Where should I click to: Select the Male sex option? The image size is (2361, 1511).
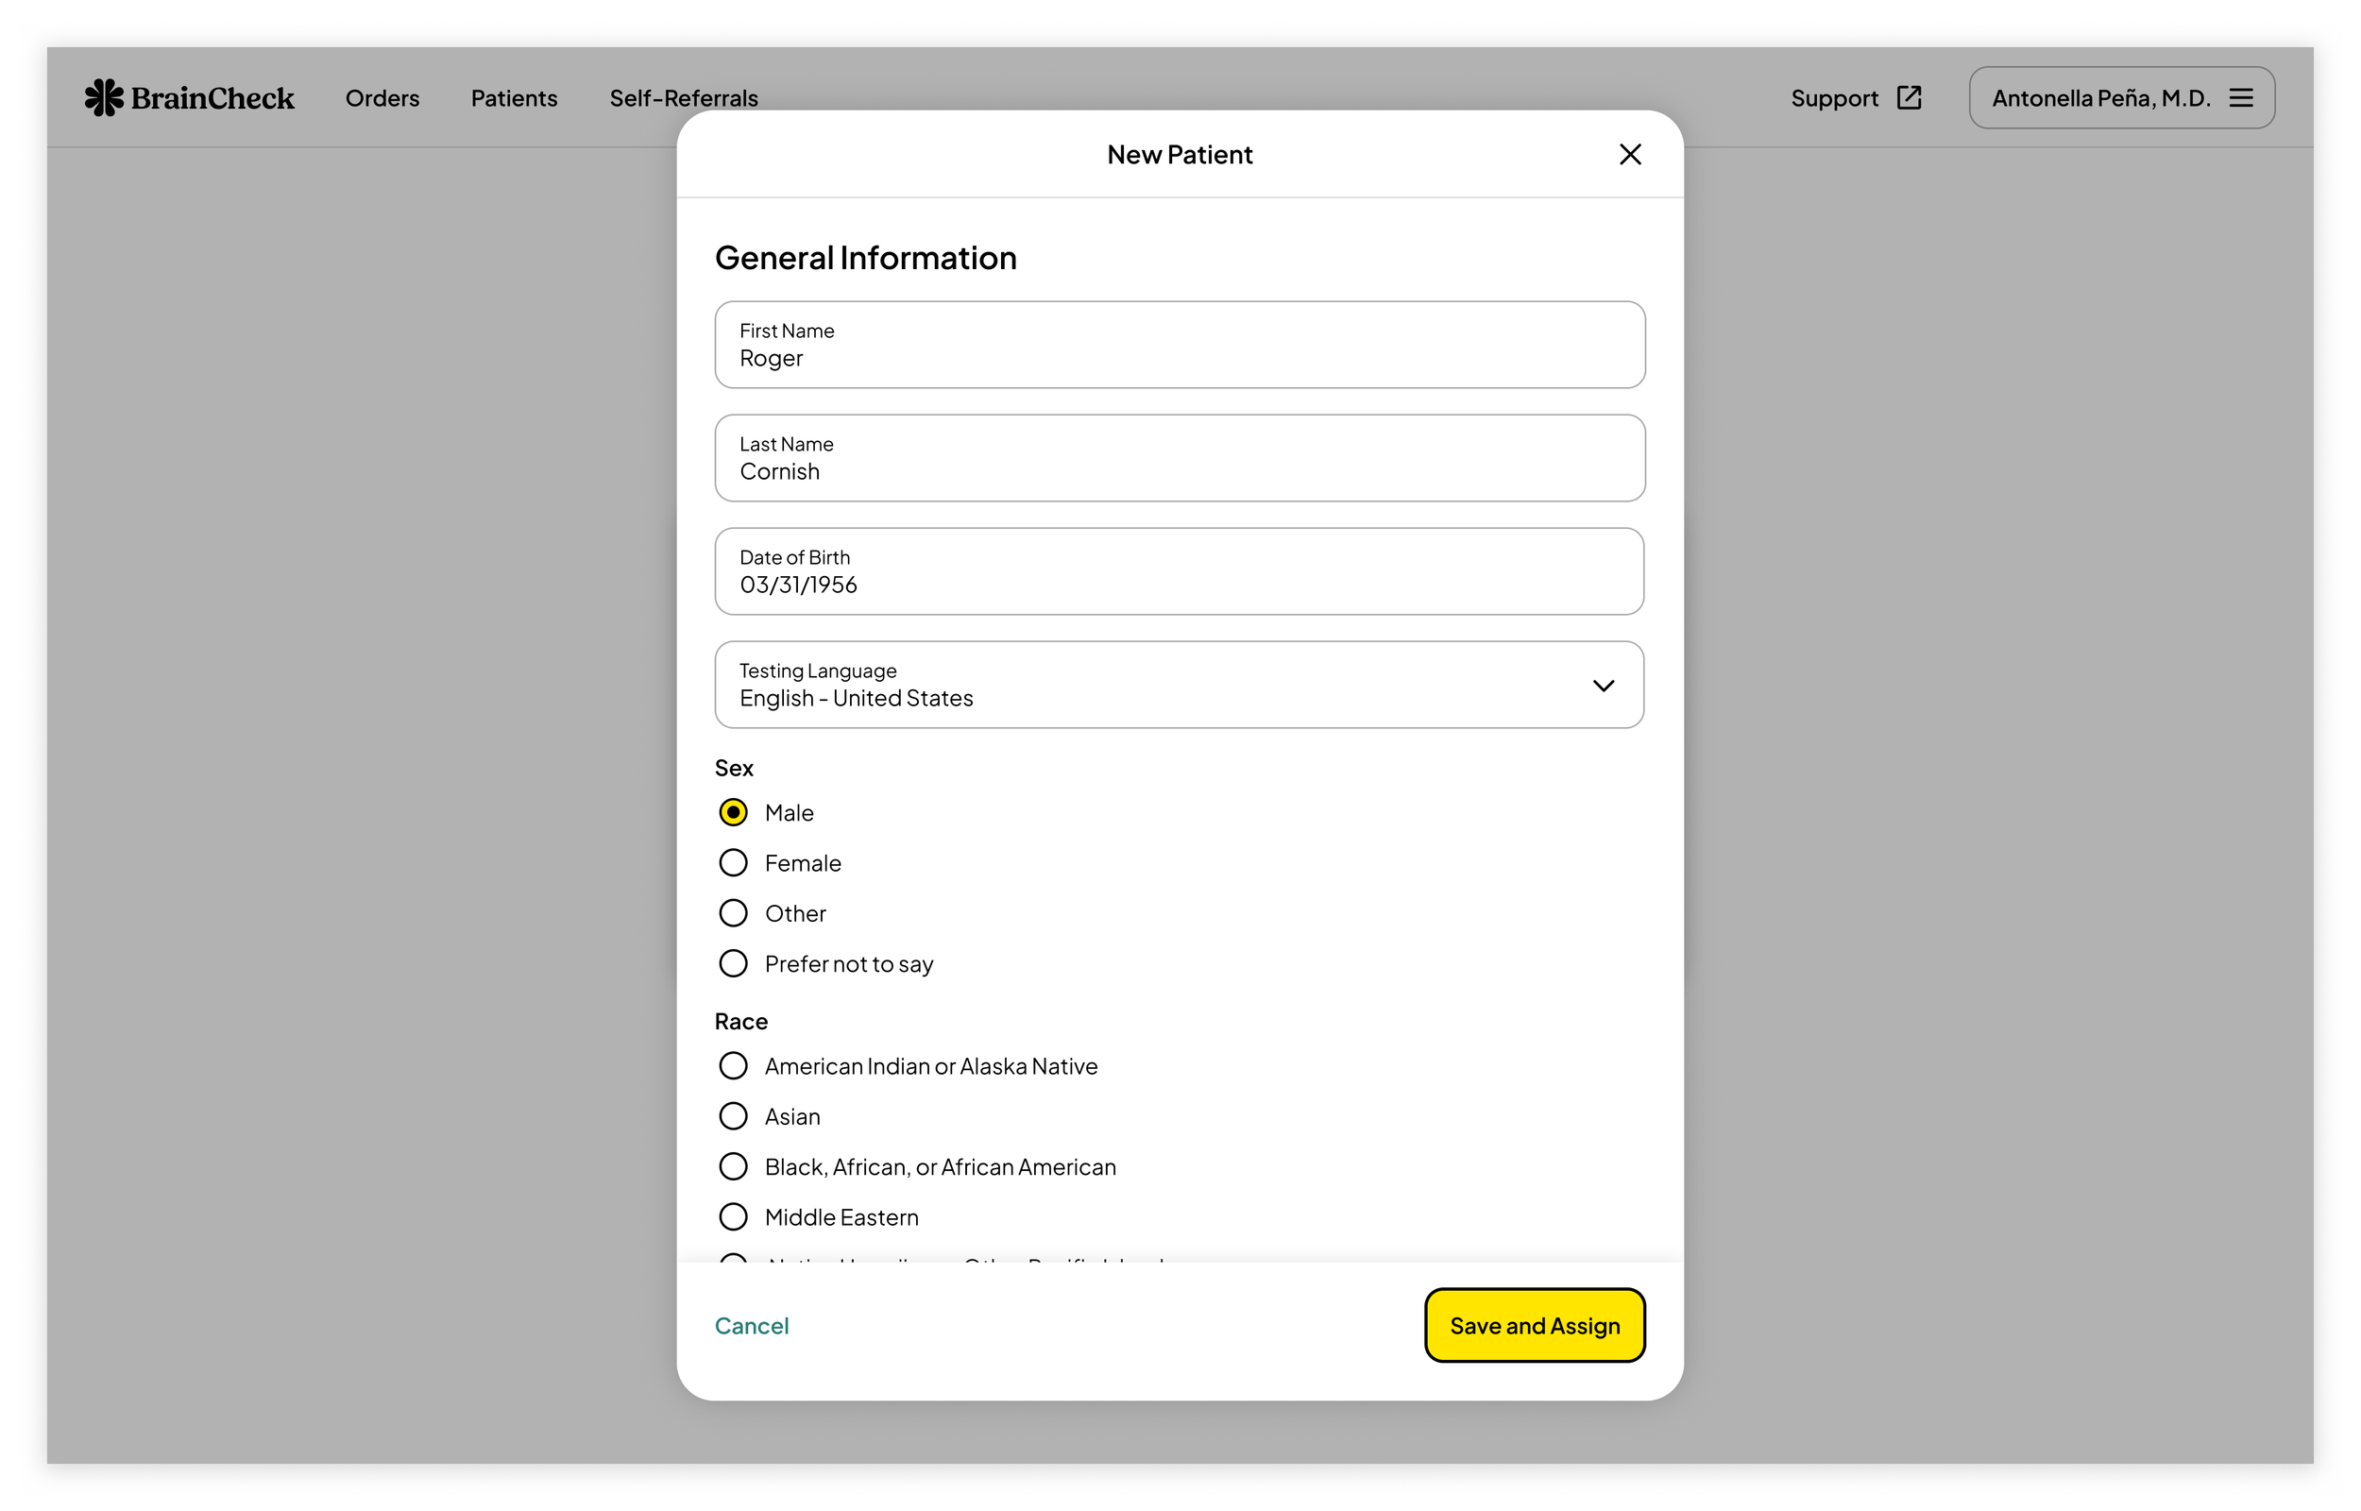(733, 812)
